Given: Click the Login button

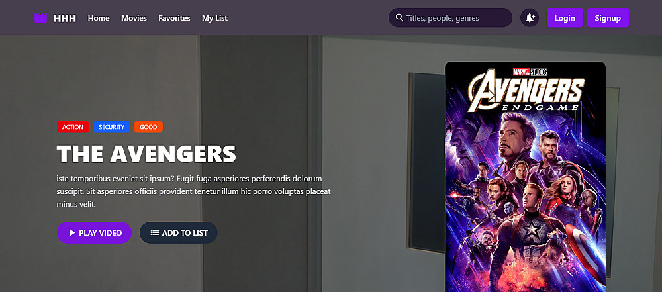Looking at the screenshot, I should [565, 18].
